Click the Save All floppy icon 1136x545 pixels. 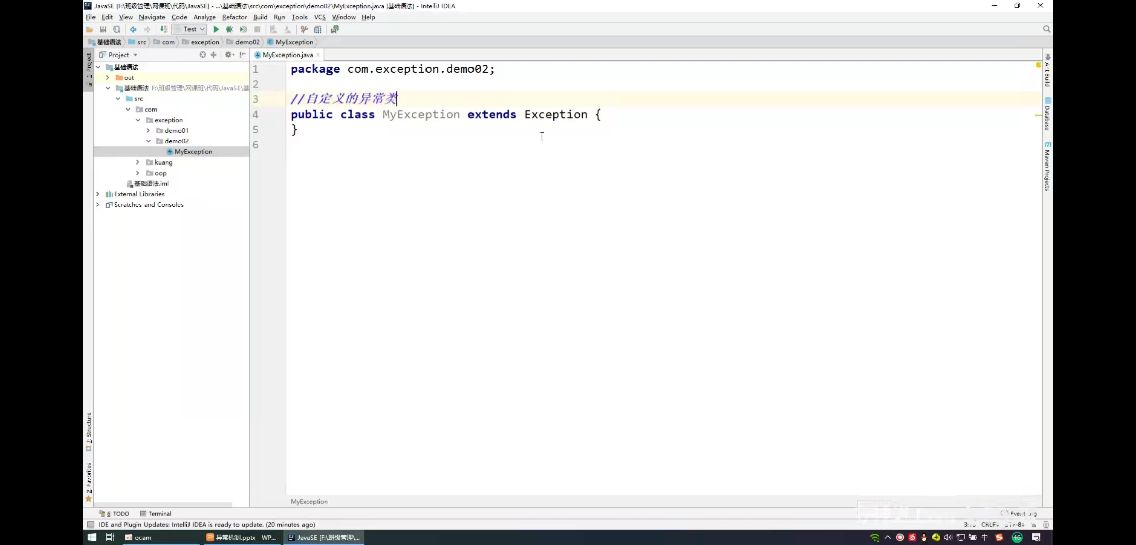103,29
